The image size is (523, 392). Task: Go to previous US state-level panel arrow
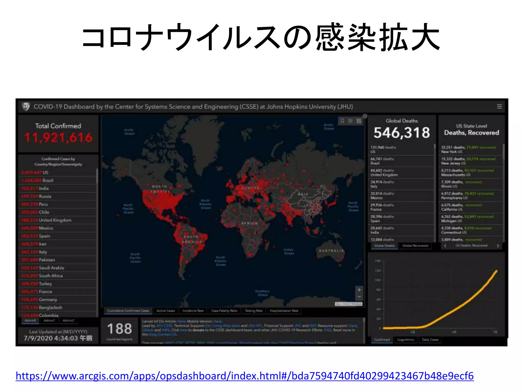point(445,246)
